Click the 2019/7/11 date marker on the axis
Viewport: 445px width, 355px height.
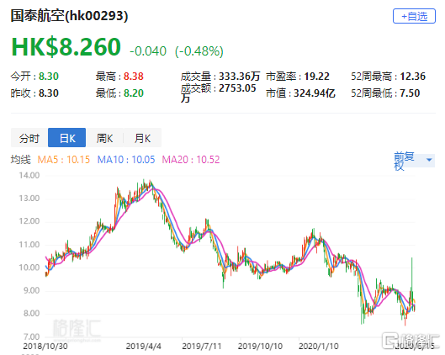coord(202,347)
